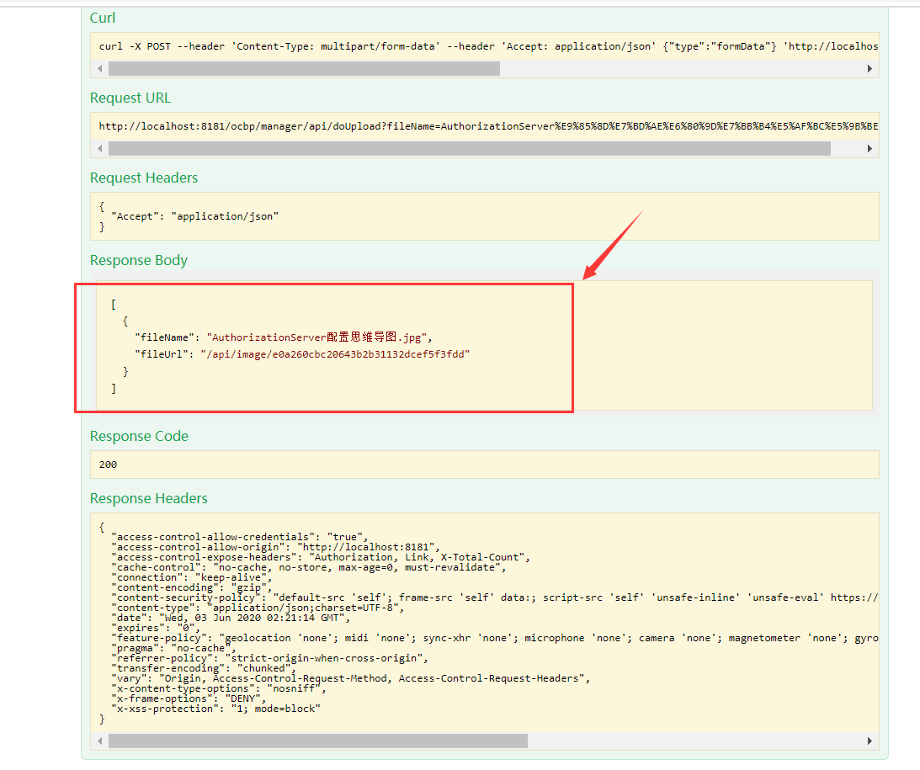Image resolution: width=920 pixels, height=770 pixels.
Task: Click the "fileUrl" key in response body
Action: coord(162,354)
